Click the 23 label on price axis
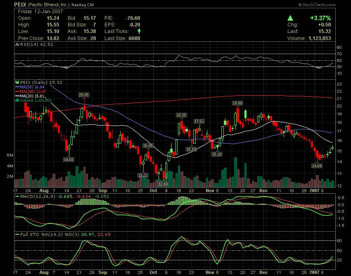This screenshot has height=276, width=351. [339, 84]
